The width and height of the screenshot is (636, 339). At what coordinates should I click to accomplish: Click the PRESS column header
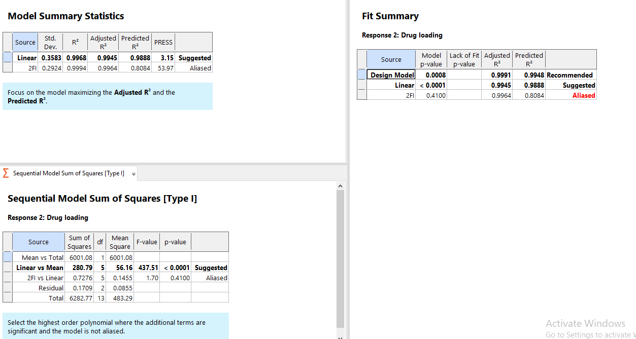pyautogui.click(x=163, y=42)
